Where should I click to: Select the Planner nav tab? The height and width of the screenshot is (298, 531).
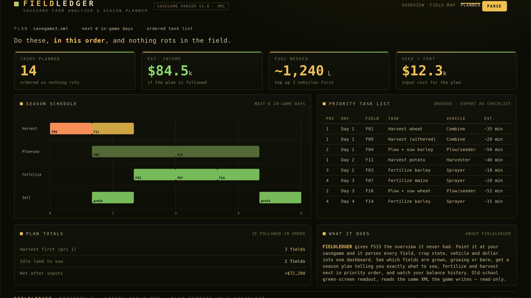pyautogui.click(x=470, y=5)
